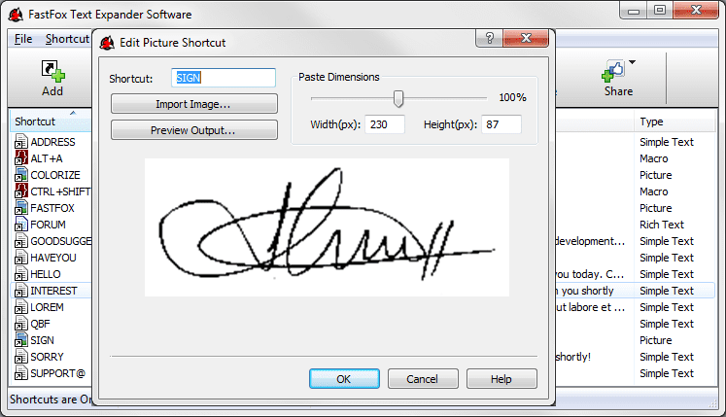Click the SIGN shortcut icon in list

tap(21, 340)
